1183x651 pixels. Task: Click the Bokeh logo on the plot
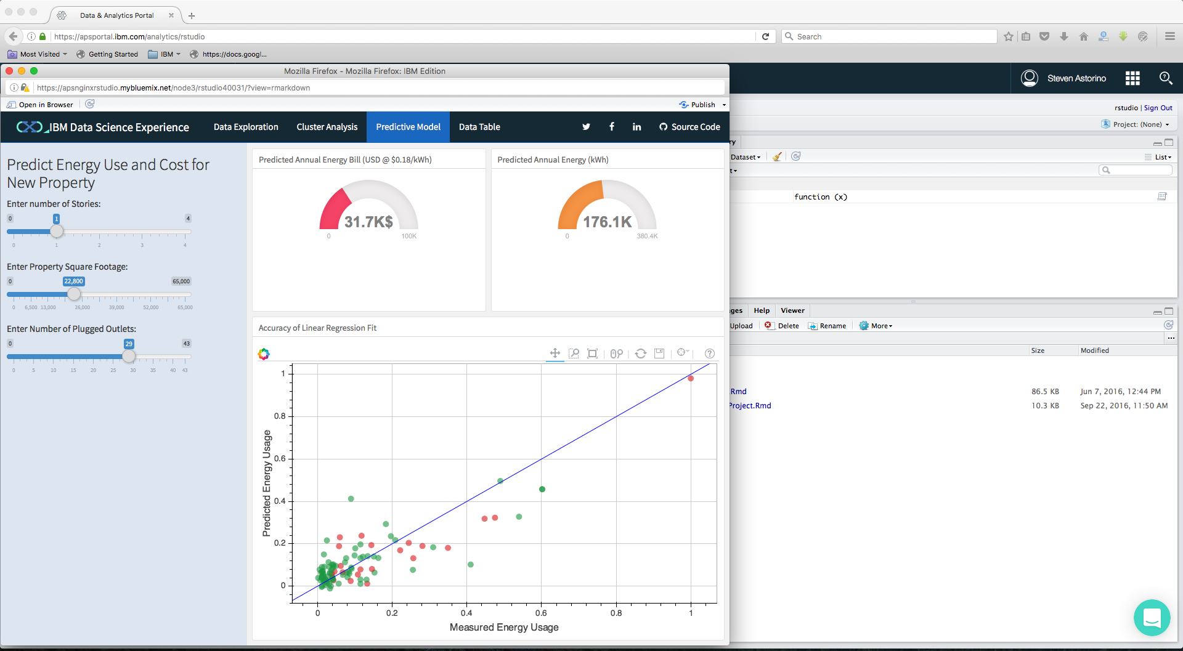point(264,354)
